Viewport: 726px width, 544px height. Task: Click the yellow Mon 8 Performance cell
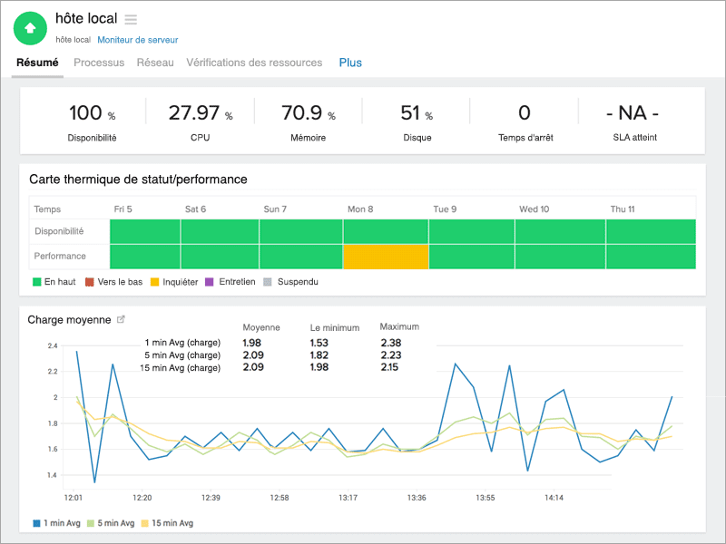tap(386, 257)
